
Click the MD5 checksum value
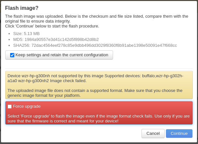pos(61,39)
